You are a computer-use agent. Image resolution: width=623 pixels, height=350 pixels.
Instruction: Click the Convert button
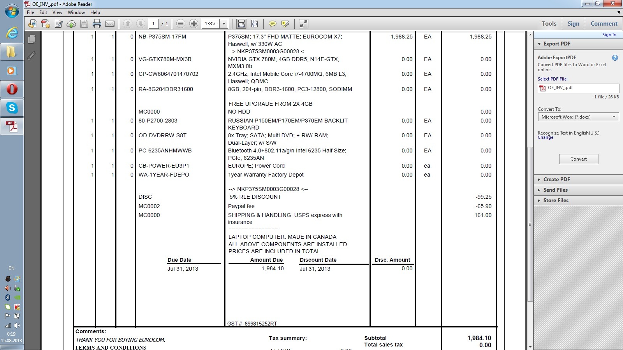point(579,159)
